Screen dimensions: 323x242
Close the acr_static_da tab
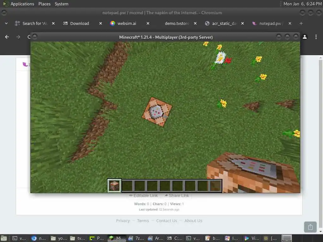point(243,23)
